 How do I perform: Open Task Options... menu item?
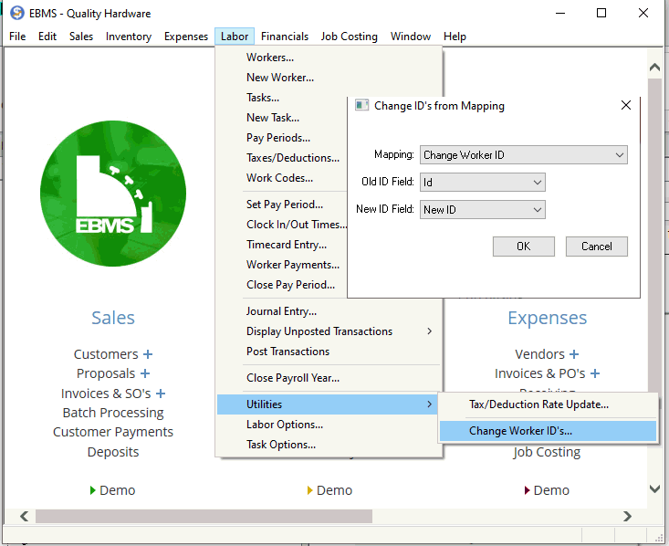click(281, 445)
